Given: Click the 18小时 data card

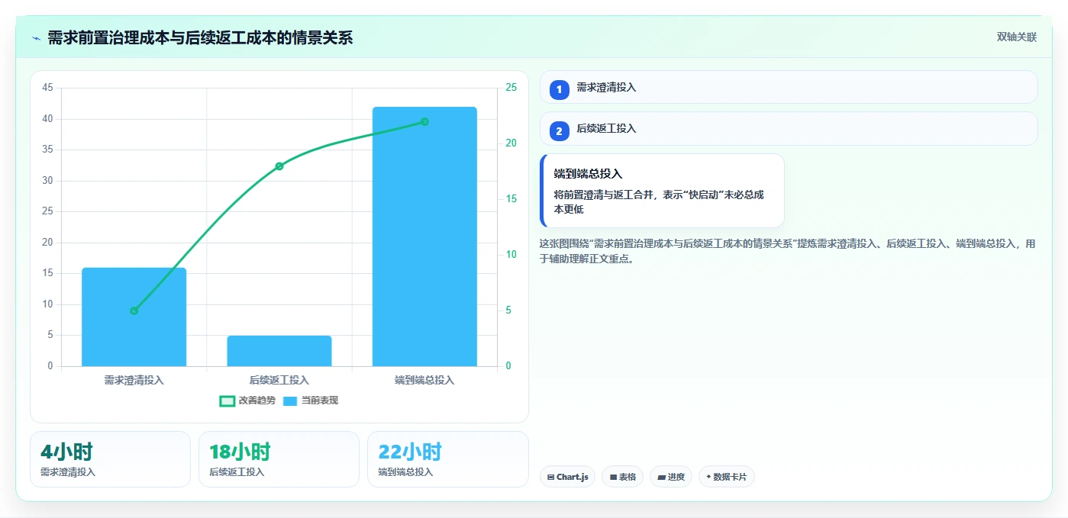Looking at the screenshot, I should coord(279,459).
